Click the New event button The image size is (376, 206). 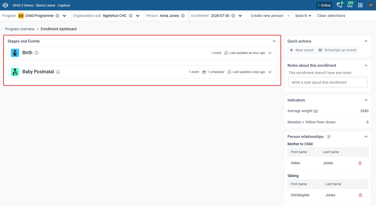click(x=302, y=50)
